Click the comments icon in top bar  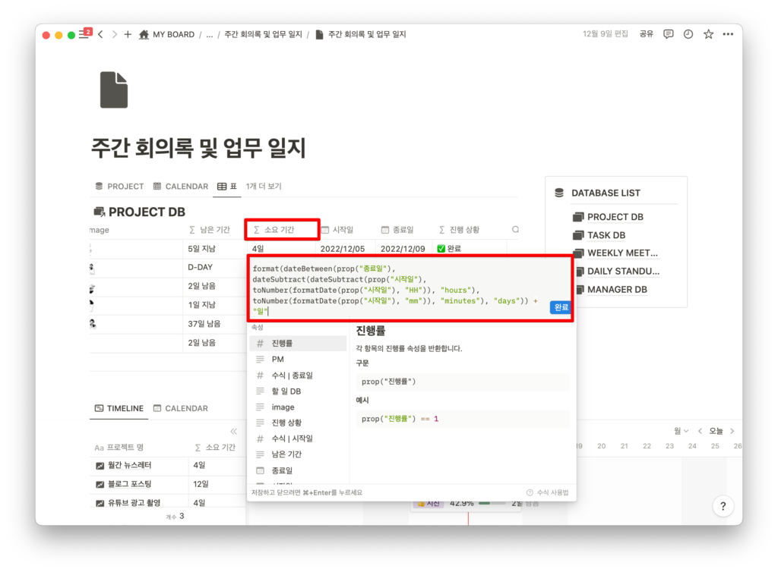668,34
